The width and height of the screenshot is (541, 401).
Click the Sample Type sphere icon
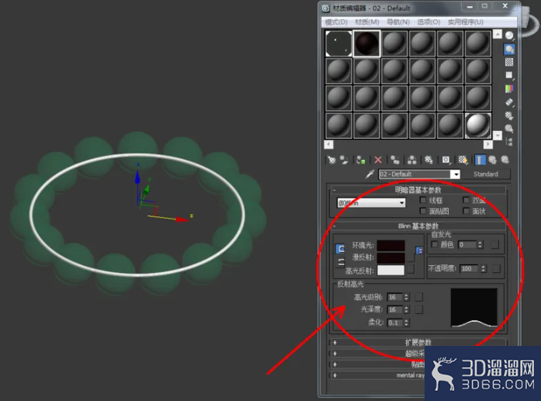pos(509,36)
